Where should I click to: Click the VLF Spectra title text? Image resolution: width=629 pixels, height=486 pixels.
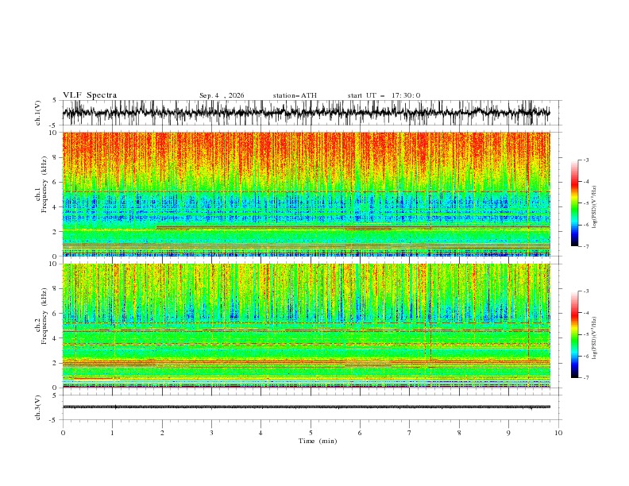(90, 95)
